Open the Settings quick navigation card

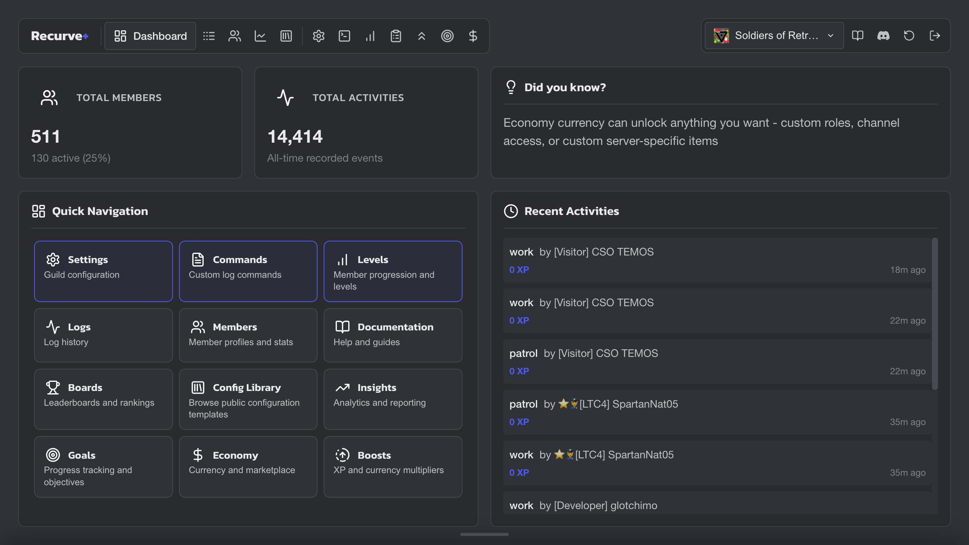103,271
